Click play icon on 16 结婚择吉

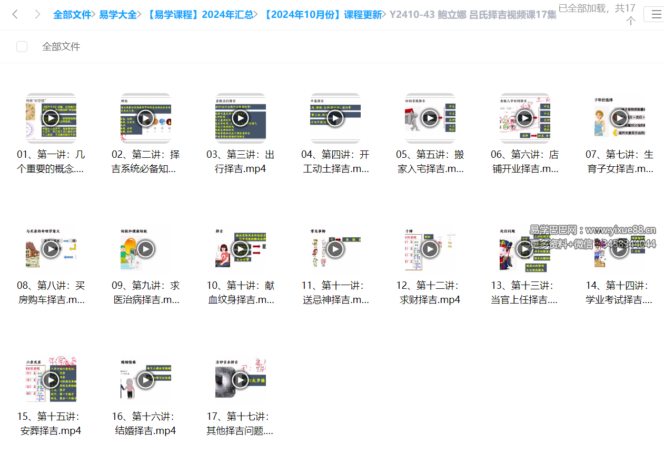point(145,379)
